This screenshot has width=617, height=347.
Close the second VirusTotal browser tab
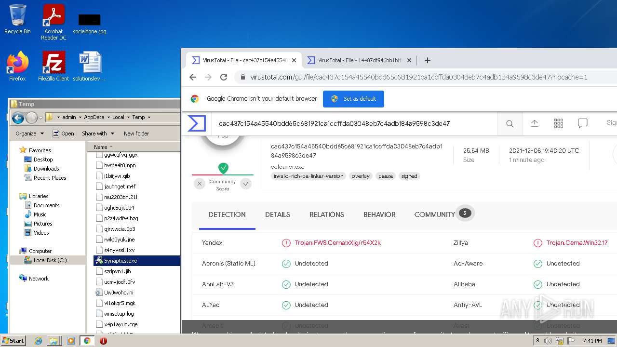pos(409,60)
